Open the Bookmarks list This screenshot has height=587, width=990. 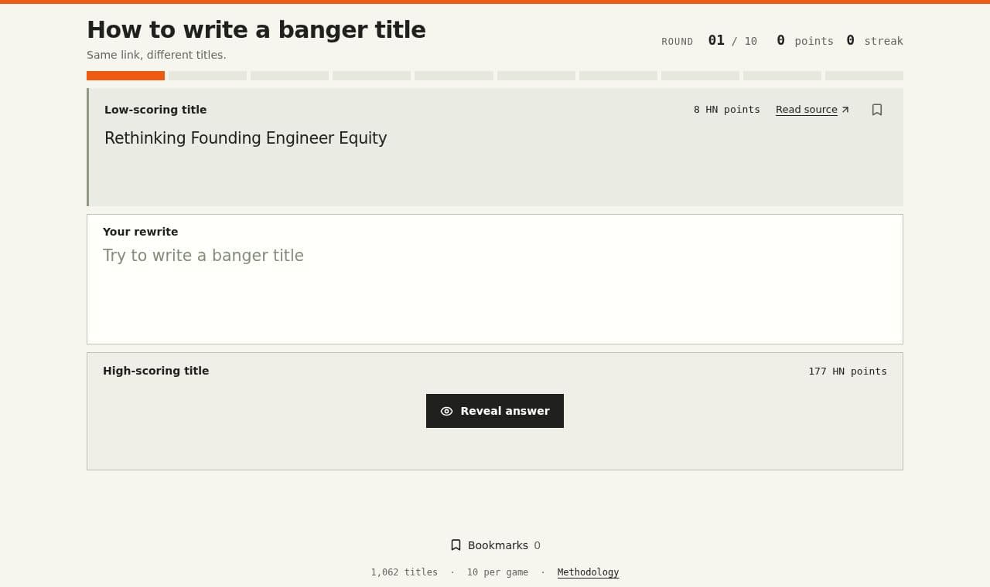tap(495, 545)
